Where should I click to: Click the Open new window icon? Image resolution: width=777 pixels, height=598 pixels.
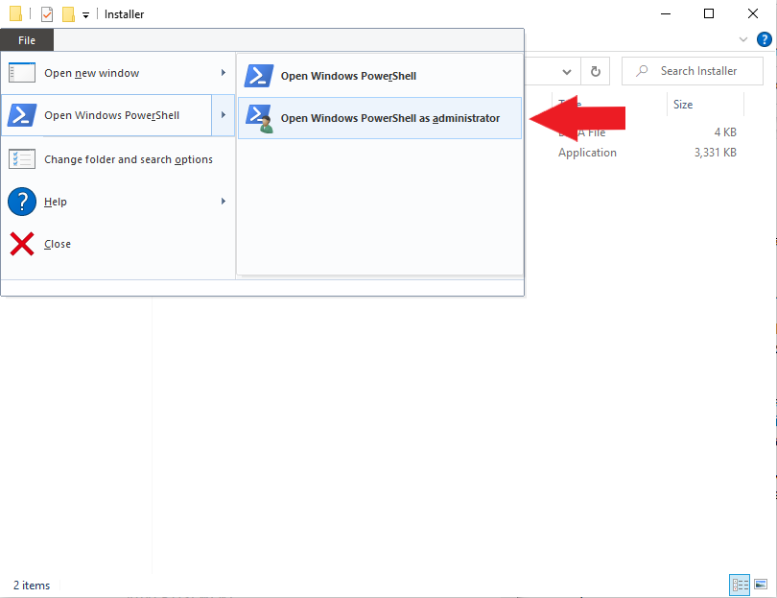(x=22, y=73)
